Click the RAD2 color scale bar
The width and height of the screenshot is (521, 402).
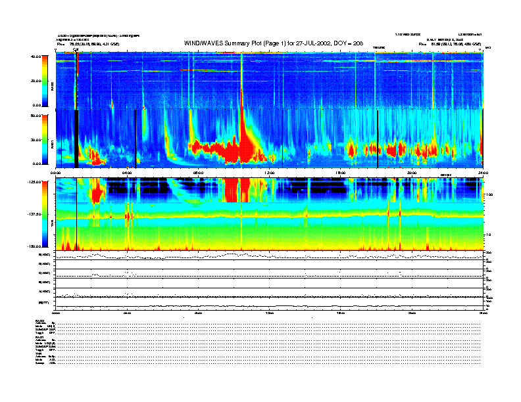click(45, 81)
